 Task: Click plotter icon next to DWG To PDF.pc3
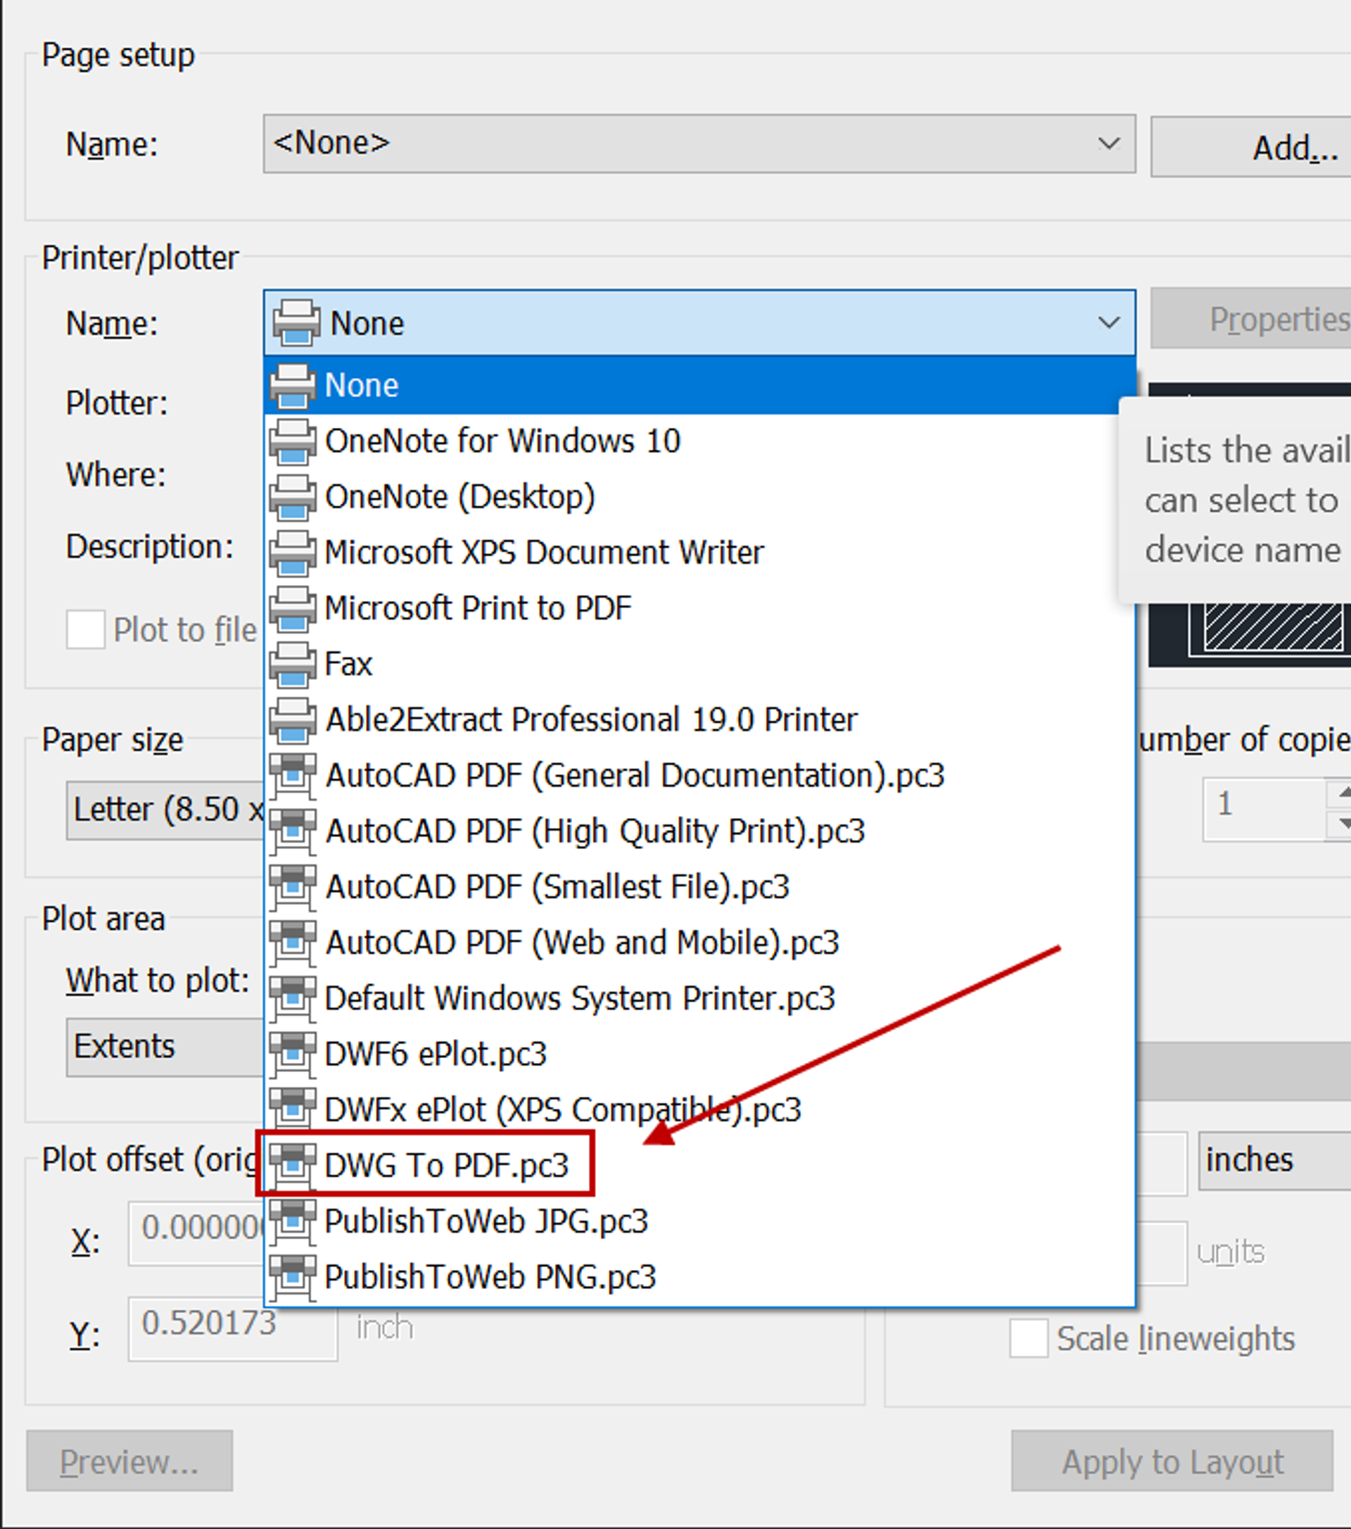pyautogui.click(x=292, y=1166)
